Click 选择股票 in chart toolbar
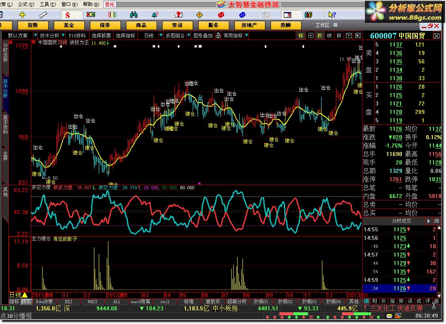446x324 pixels. 101,36
